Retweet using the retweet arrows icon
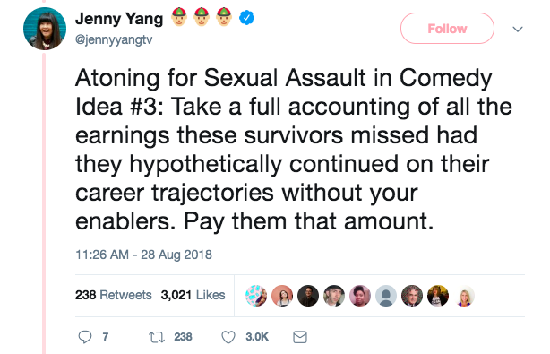This screenshot has height=354, width=550. coord(157,337)
